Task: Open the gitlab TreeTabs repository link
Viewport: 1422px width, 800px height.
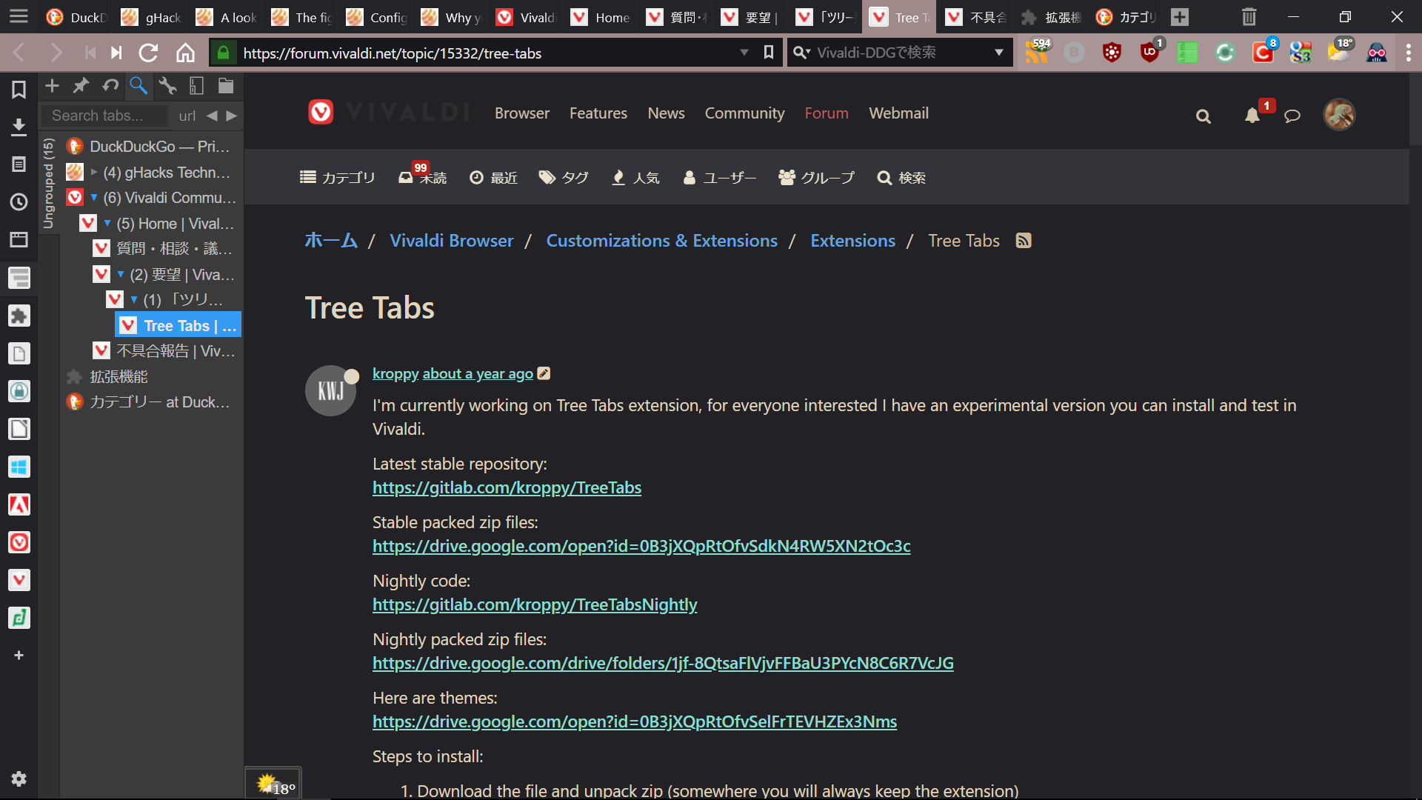Action: click(507, 487)
